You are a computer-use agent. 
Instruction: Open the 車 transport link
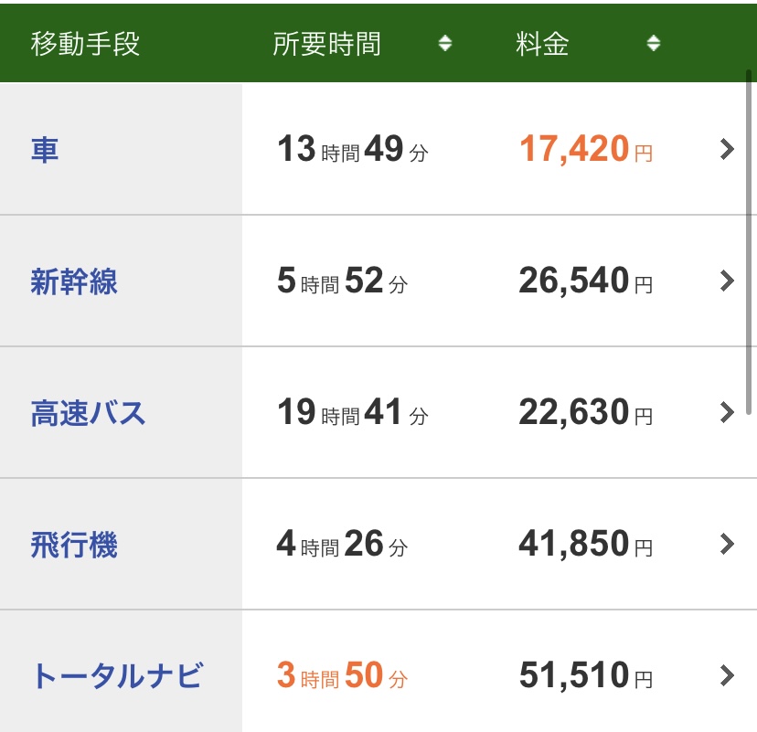click(x=45, y=149)
